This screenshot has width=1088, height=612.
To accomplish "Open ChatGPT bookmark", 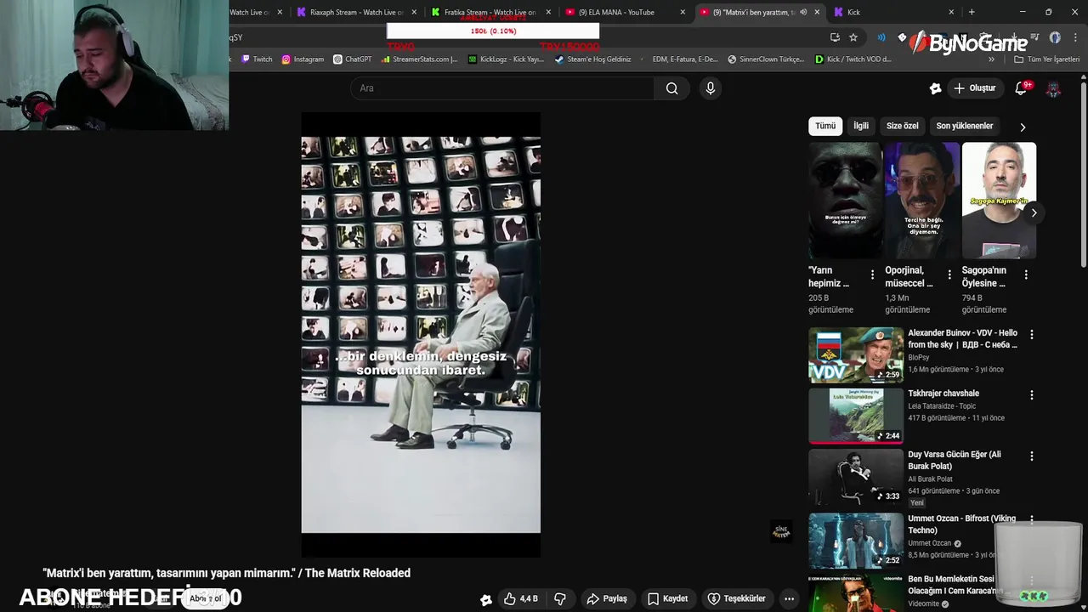I will click(x=353, y=59).
